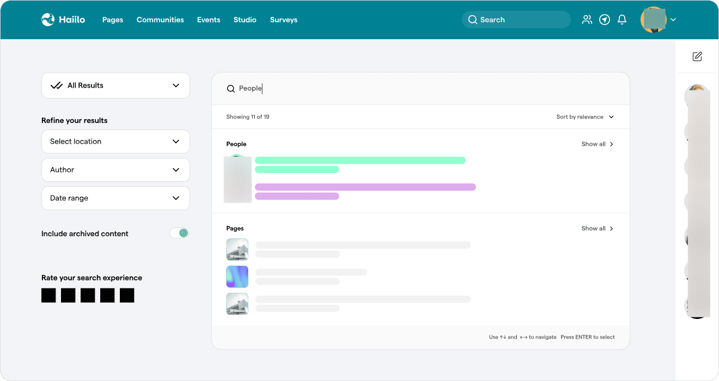Click the Haiilo logo
This screenshot has width=719, height=381.
63,20
